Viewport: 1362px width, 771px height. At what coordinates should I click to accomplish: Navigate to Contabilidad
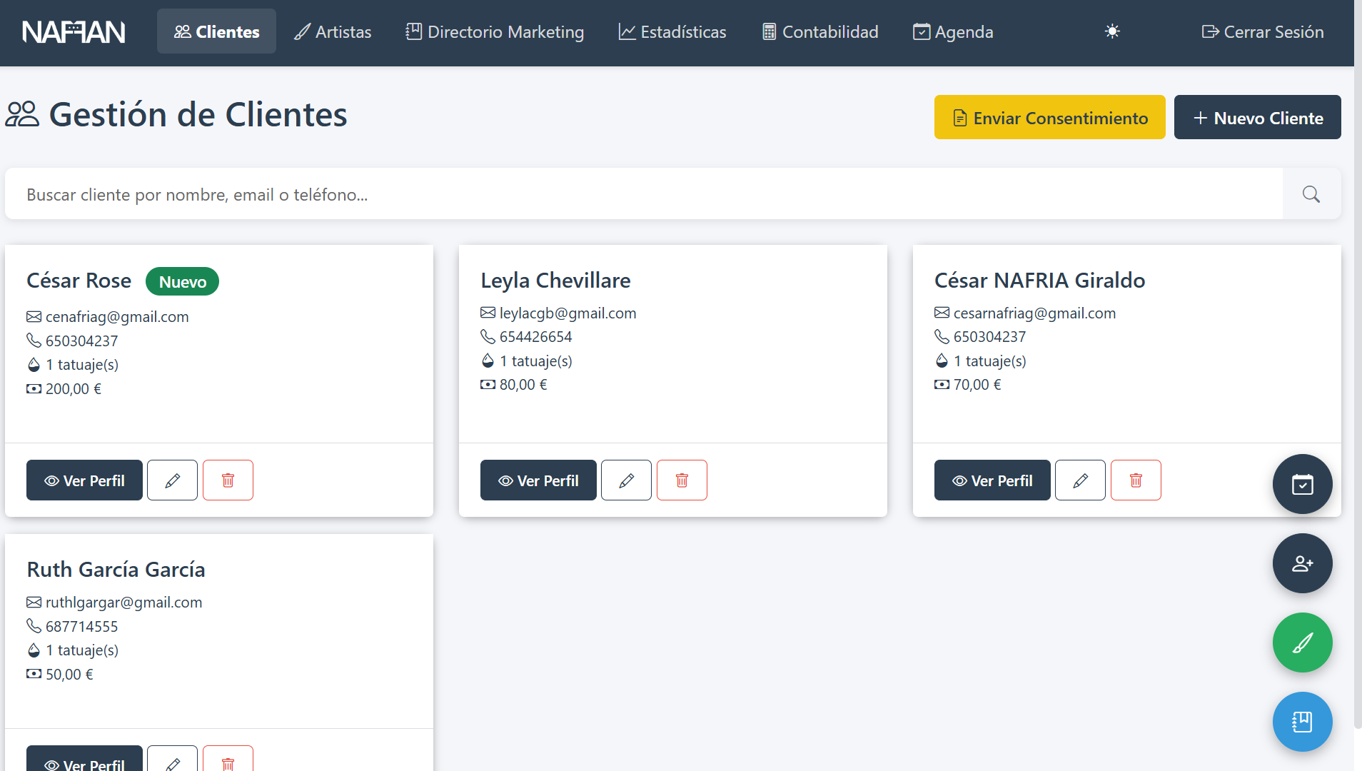[820, 32]
